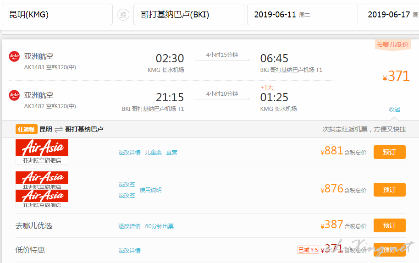Image resolution: width=419 pixels, height=263 pixels.
Task: Collapse the fare list with 收起
Action: [x=394, y=109]
